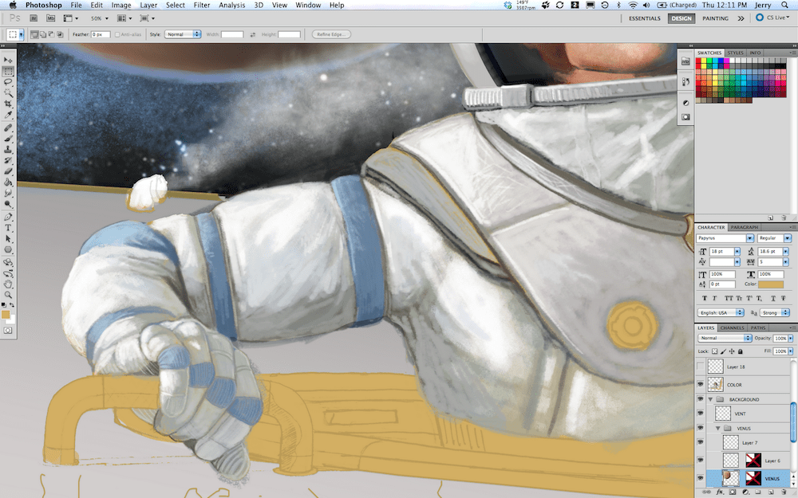Open the marquee Style dropdown
798x498 pixels.
click(x=182, y=34)
